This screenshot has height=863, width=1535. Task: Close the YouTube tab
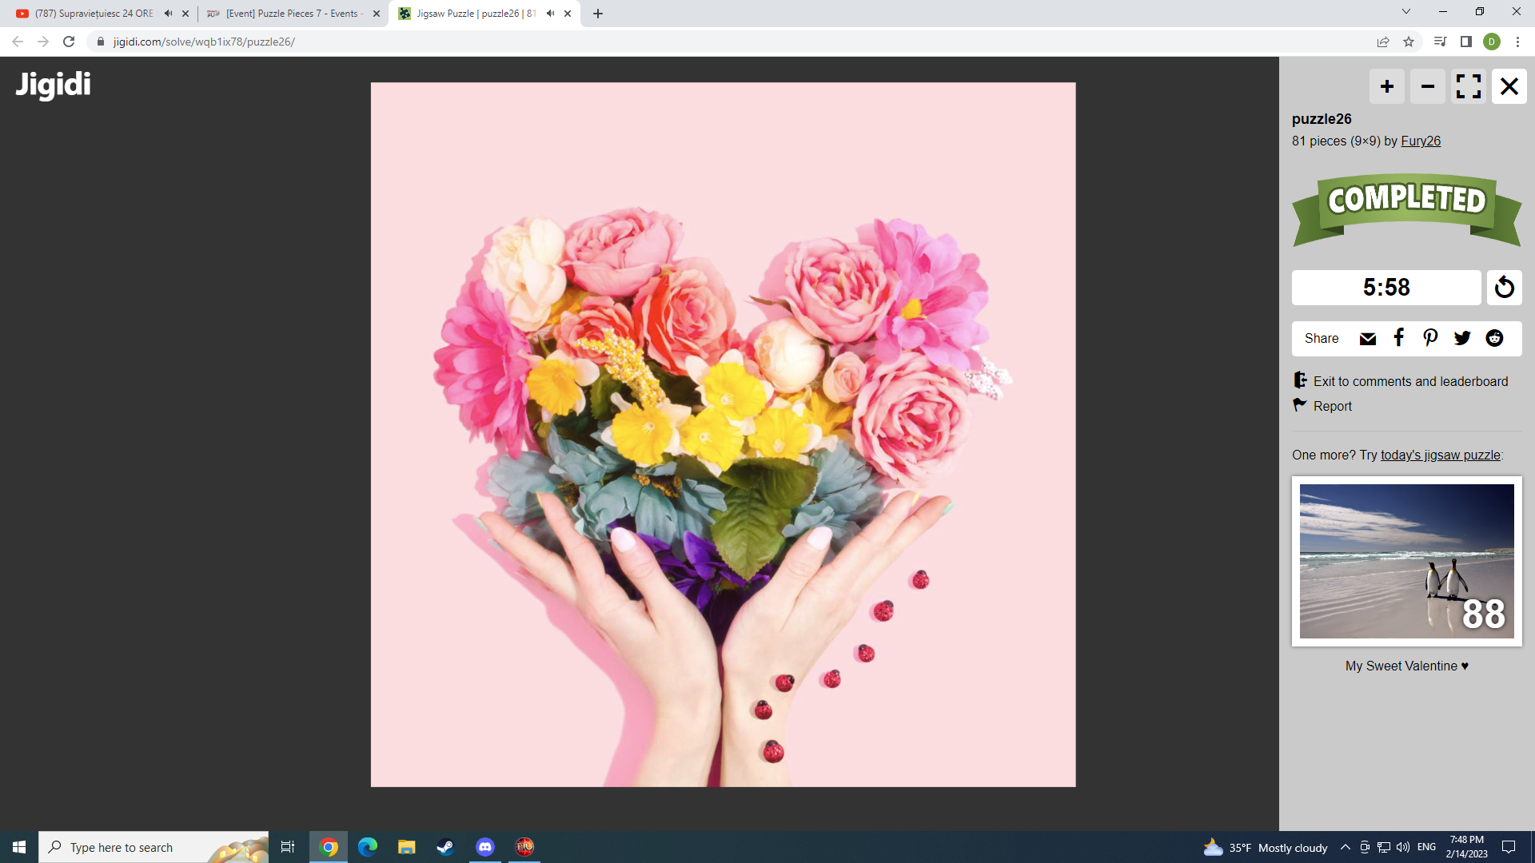pyautogui.click(x=185, y=14)
